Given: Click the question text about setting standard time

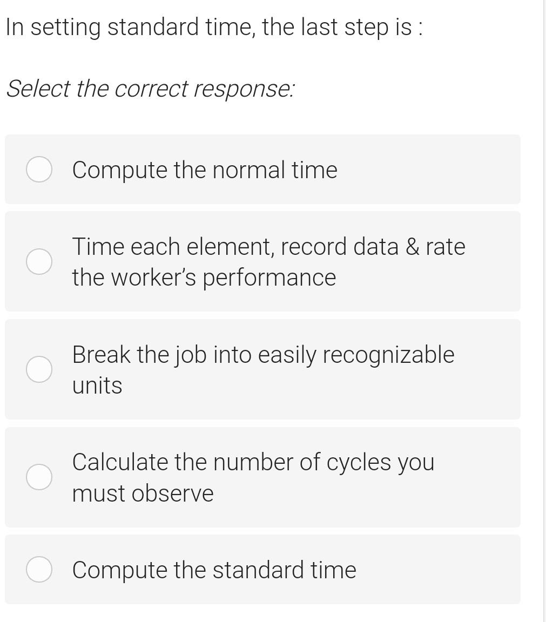Looking at the screenshot, I should 213,26.
